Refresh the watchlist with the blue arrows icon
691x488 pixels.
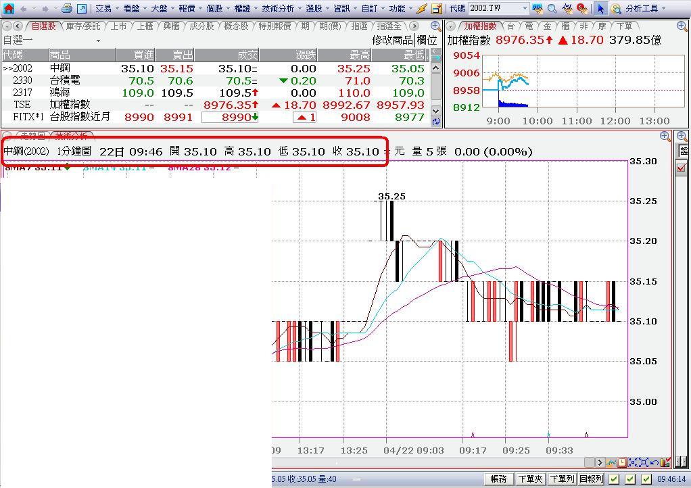[436, 122]
